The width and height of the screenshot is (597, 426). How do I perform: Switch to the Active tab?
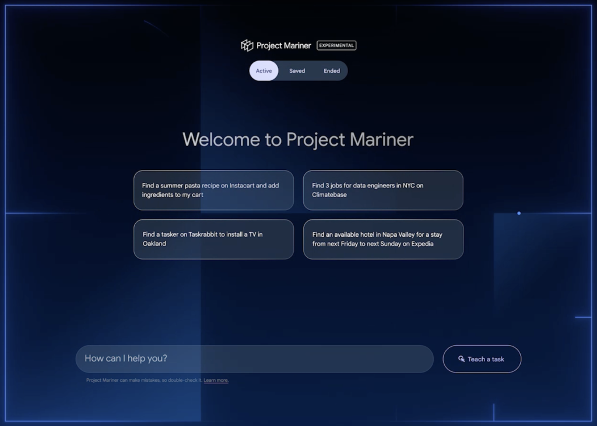click(x=264, y=70)
